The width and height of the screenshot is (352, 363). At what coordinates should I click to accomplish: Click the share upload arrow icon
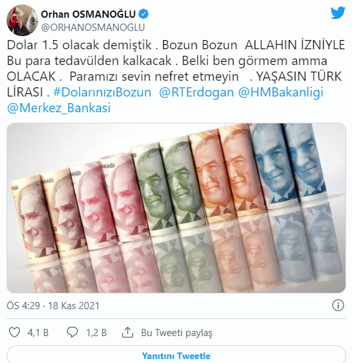[x=128, y=332]
